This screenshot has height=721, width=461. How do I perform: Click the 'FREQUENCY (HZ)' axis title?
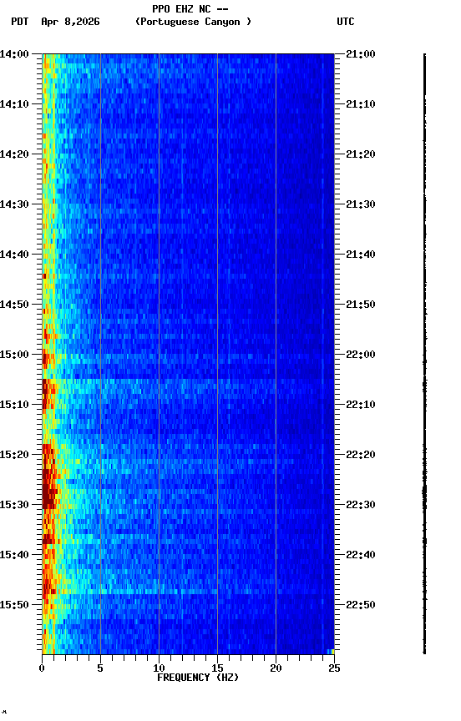pos(198,678)
